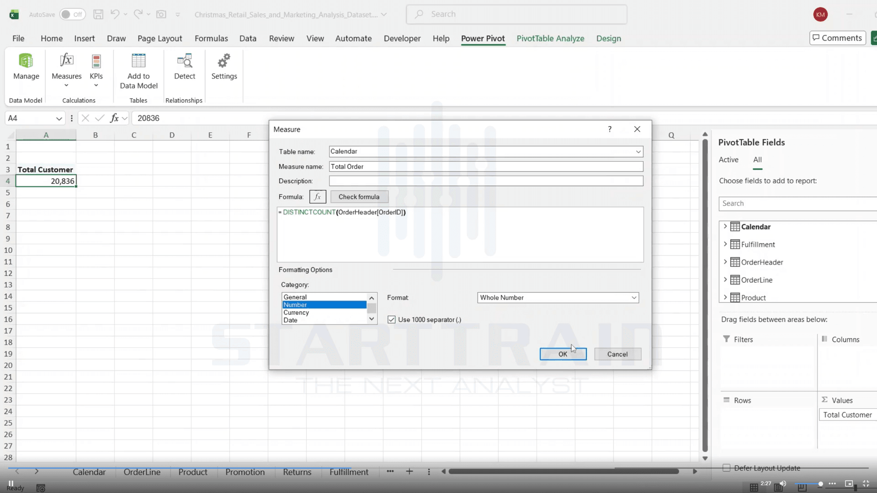Screen dimensions: 877x493
Task: Click the Measure name input field
Action: coord(486,167)
